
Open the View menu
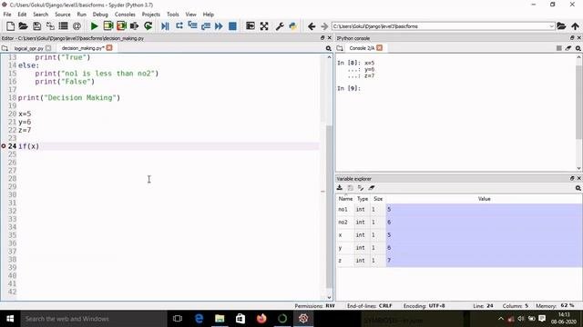[x=190, y=15]
